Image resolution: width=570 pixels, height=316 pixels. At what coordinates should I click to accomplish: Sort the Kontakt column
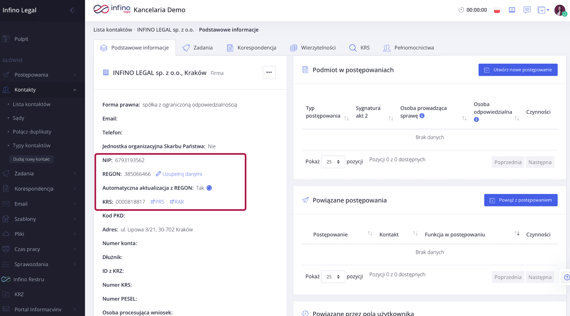(x=415, y=234)
